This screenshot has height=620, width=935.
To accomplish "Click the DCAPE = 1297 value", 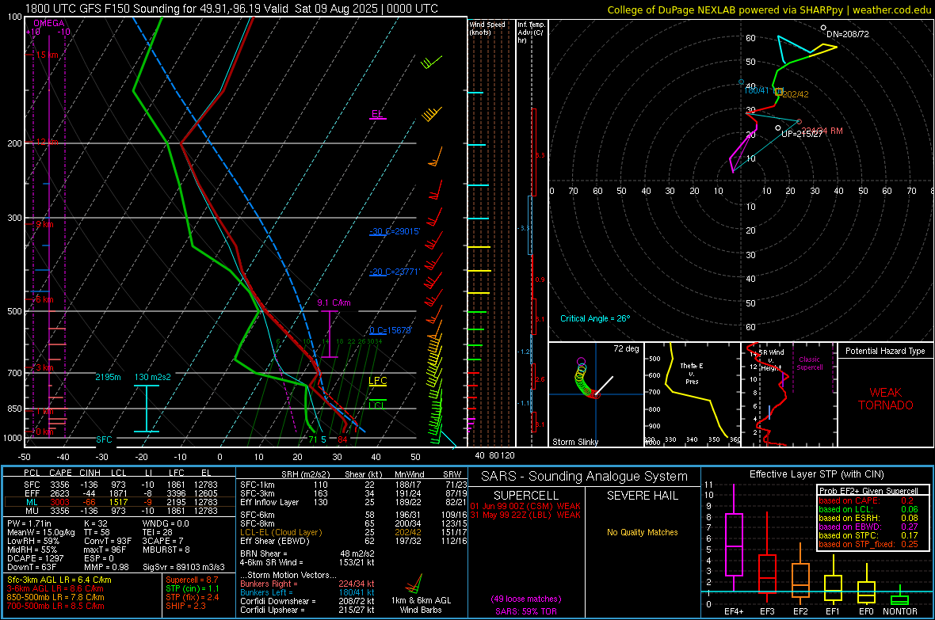I will pos(35,558).
